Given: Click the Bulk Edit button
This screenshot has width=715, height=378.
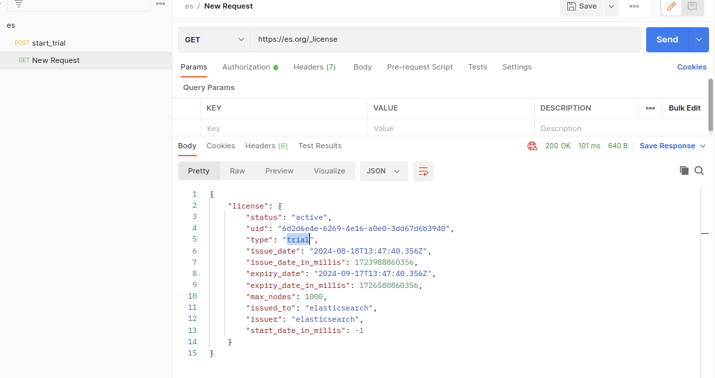Looking at the screenshot, I should (x=684, y=108).
